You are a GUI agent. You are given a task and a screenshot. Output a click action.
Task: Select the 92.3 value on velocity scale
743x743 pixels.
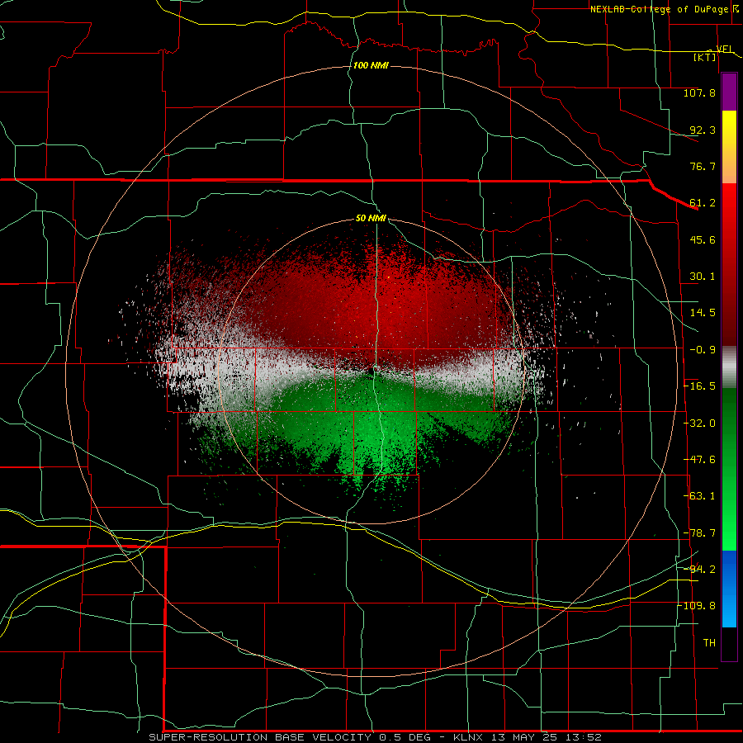(x=703, y=130)
